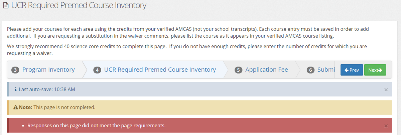Viewport: 401px width, 135px height.
Task: Click the number 5 step badge
Action: (x=238, y=70)
